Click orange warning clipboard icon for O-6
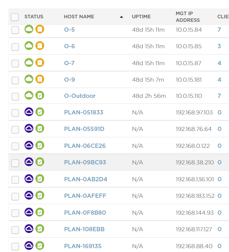Image resolution: width=229 pixels, height=252 pixels. 40,46
